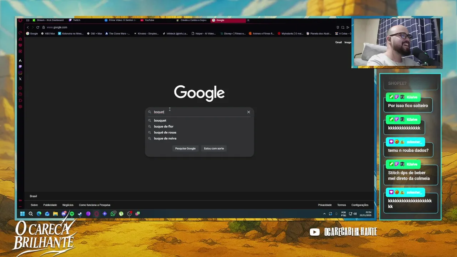Open a new browser tab
The width and height of the screenshot is (457, 257).
(x=248, y=20)
